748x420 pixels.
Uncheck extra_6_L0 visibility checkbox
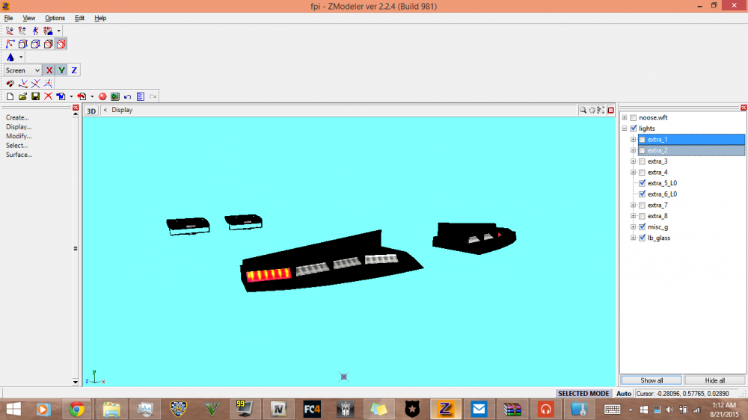click(642, 194)
